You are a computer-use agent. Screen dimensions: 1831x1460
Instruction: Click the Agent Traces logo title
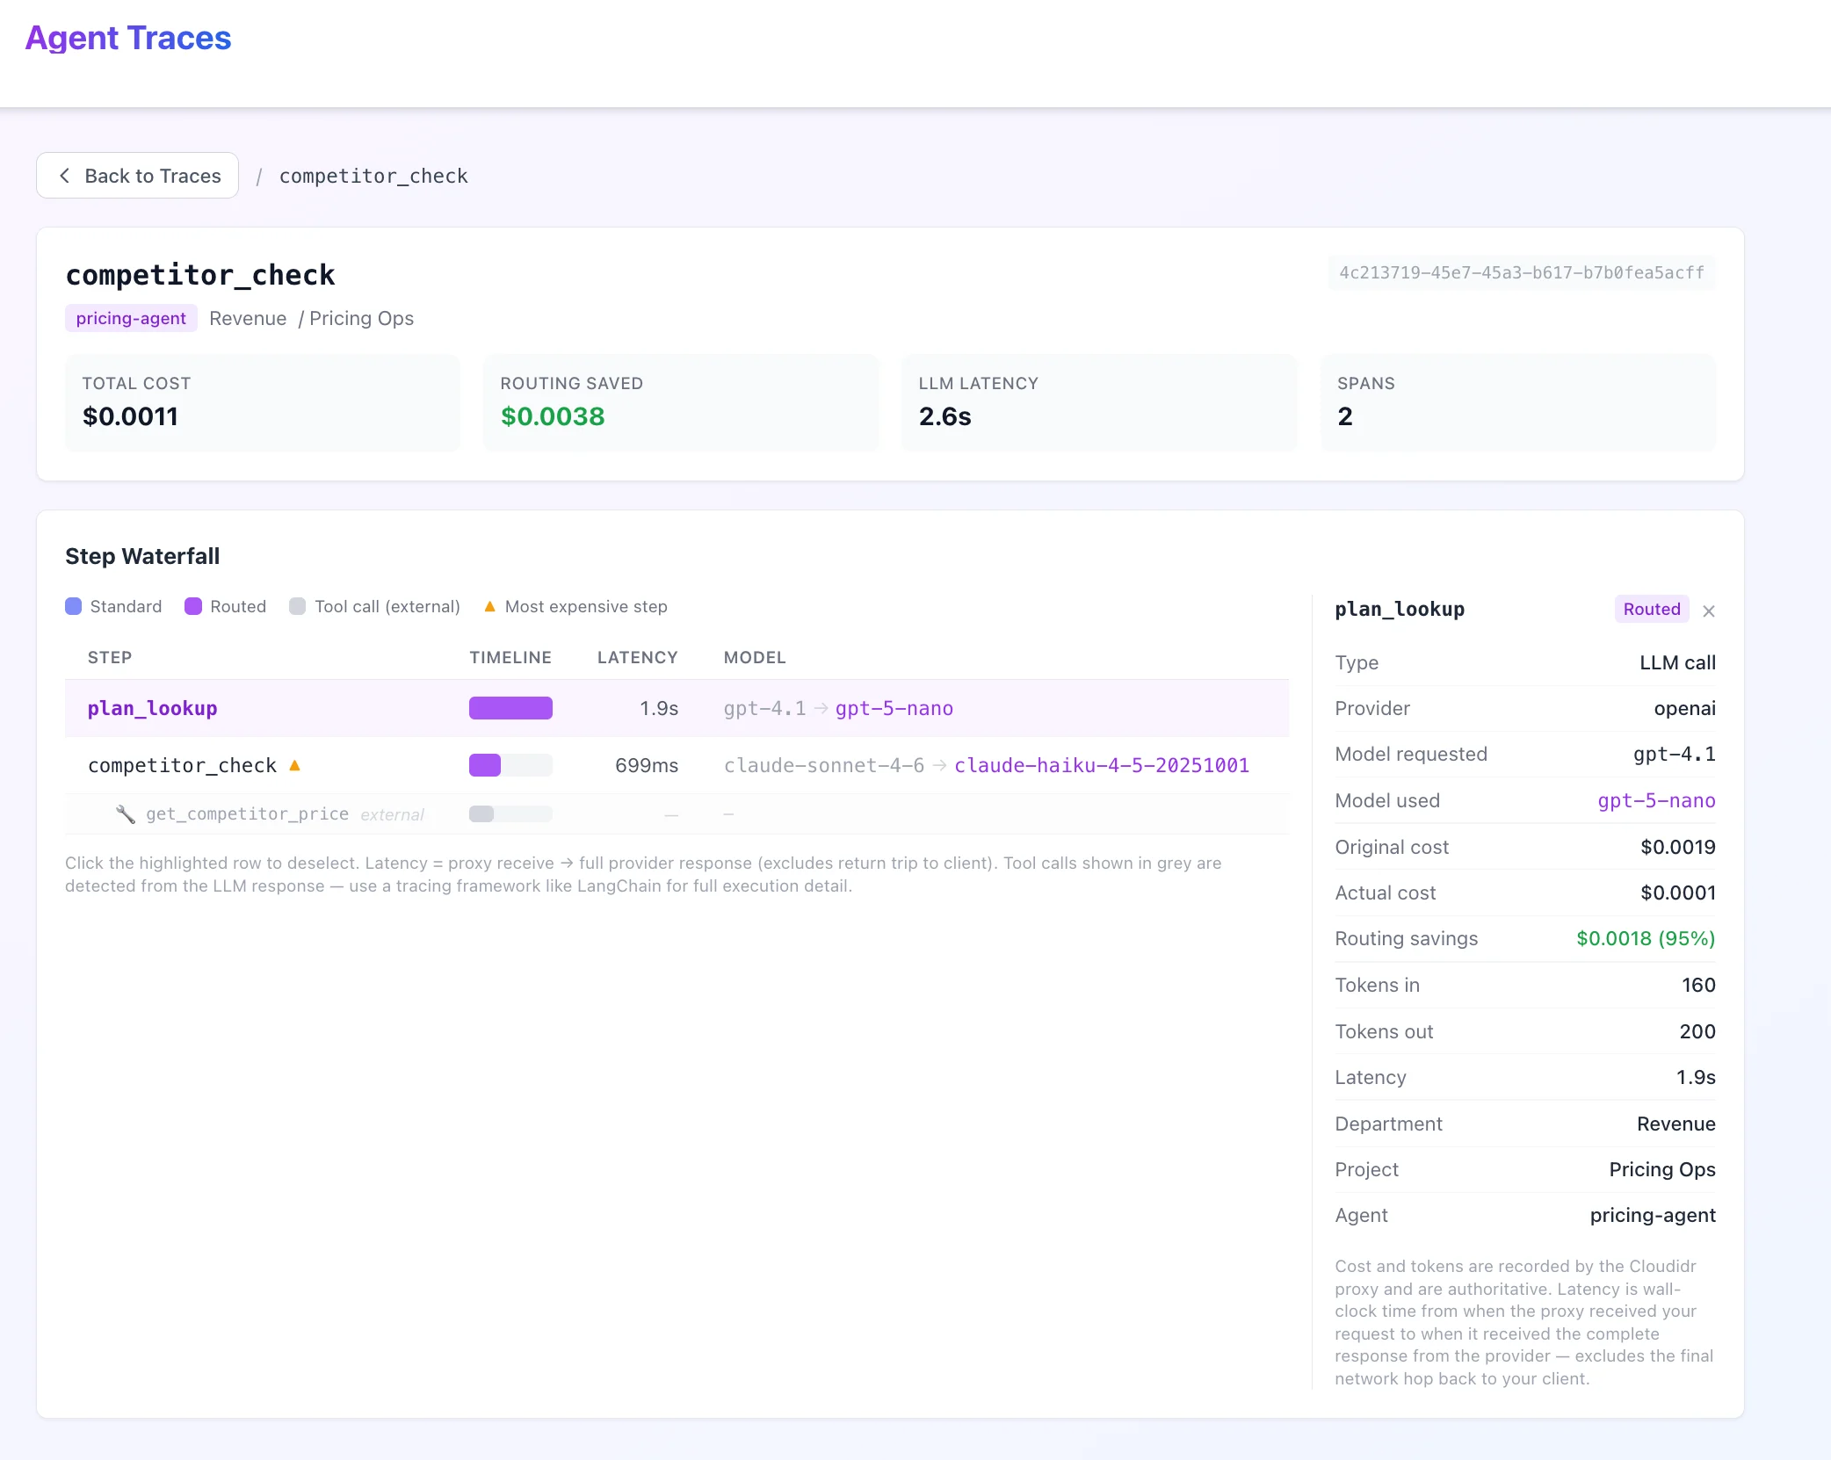point(128,38)
